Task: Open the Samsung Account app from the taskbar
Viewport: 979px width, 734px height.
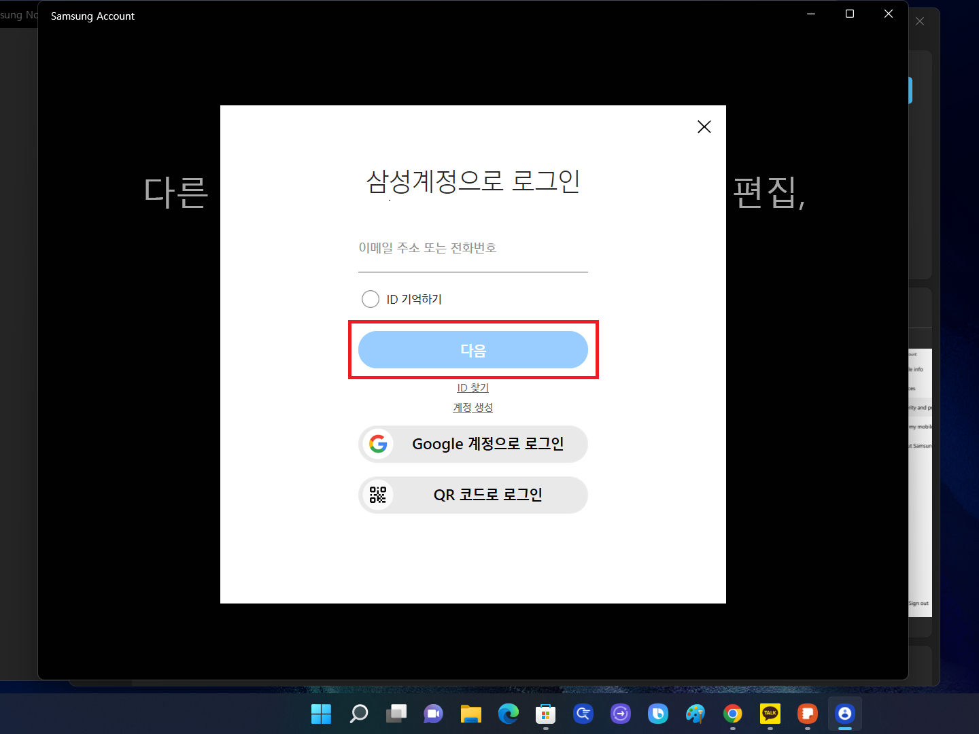Action: (x=844, y=714)
